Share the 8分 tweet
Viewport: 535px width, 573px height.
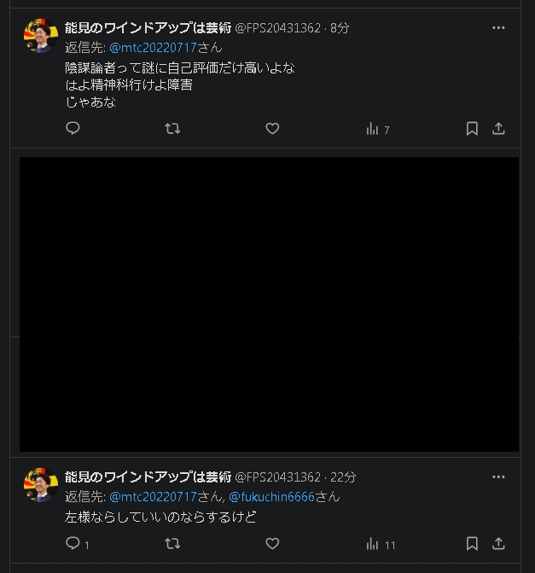point(498,129)
